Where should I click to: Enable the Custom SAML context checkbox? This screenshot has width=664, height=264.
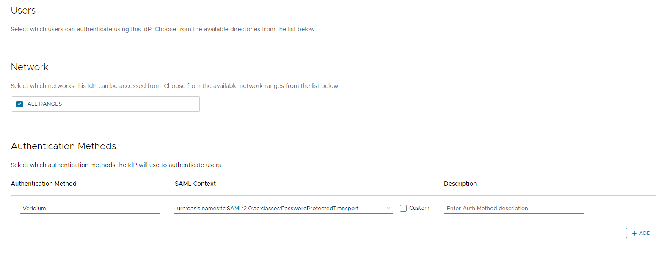coord(403,208)
